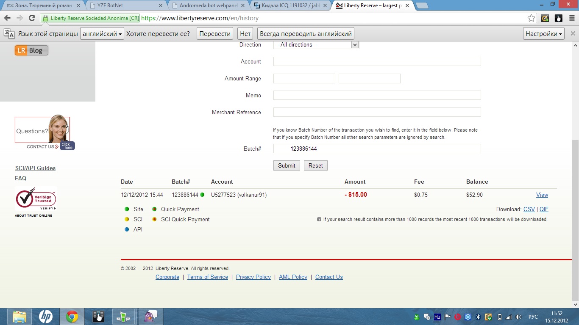Download history as CSV
Screen dimensions: 579x325
coord(529,209)
